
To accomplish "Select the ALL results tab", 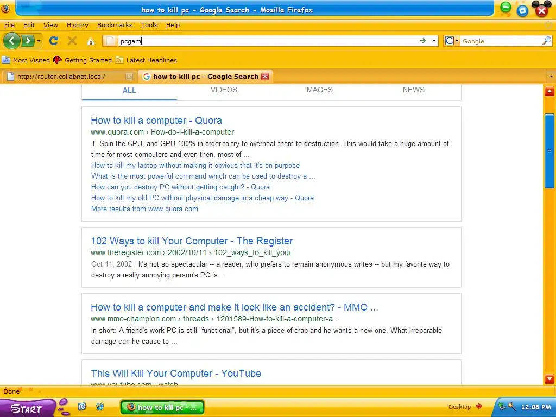I will click(129, 91).
